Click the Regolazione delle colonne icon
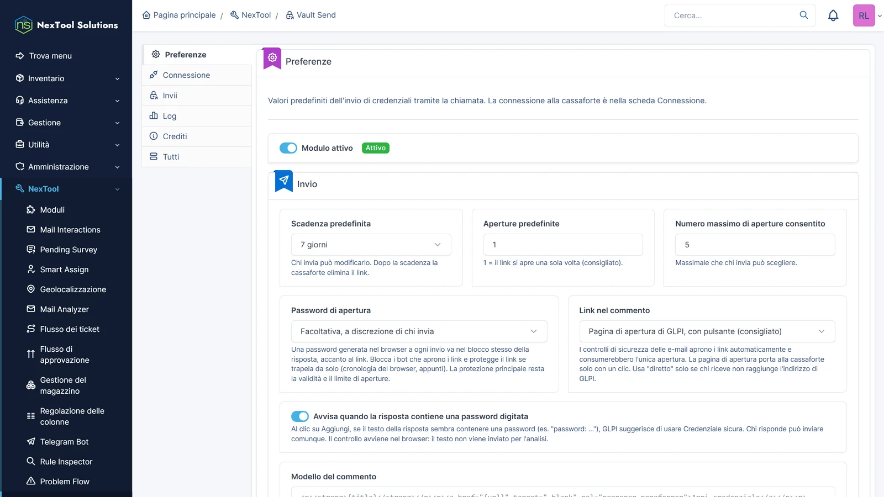Image resolution: width=884 pixels, height=497 pixels. [x=31, y=416]
